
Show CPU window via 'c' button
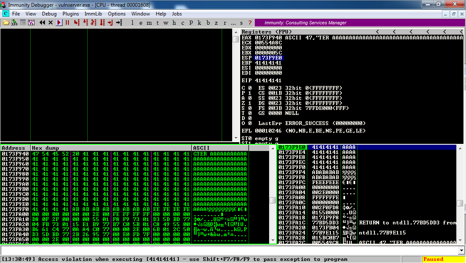(183, 23)
